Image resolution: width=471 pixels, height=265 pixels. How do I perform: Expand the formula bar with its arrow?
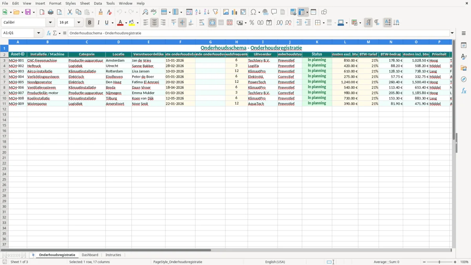(x=452, y=33)
